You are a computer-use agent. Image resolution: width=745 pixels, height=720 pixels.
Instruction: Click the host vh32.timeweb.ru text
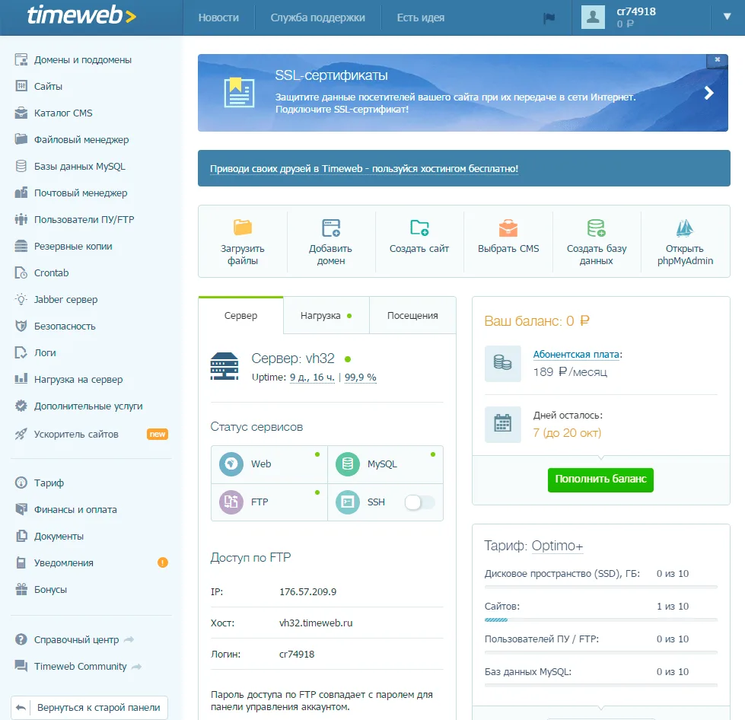point(316,623)
